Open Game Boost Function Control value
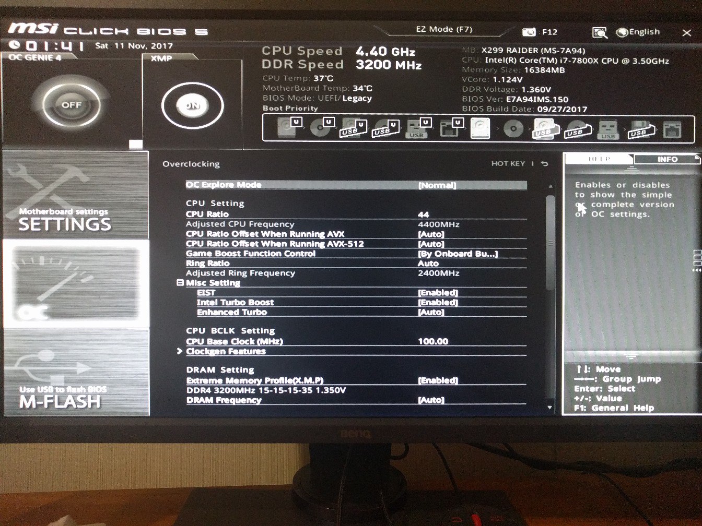 [x=458, y=254]
